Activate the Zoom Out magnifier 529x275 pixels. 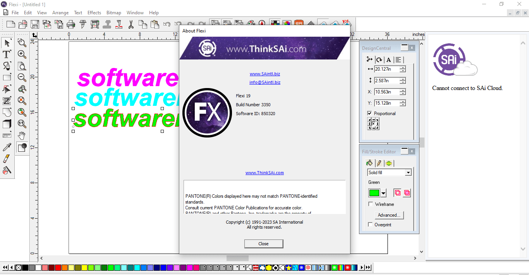[x=22, y=78]
